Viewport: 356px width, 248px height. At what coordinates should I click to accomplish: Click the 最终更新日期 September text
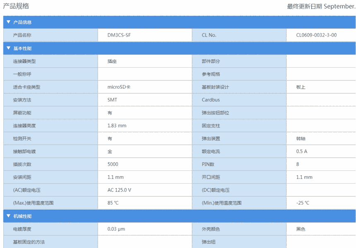coord(321,6)
